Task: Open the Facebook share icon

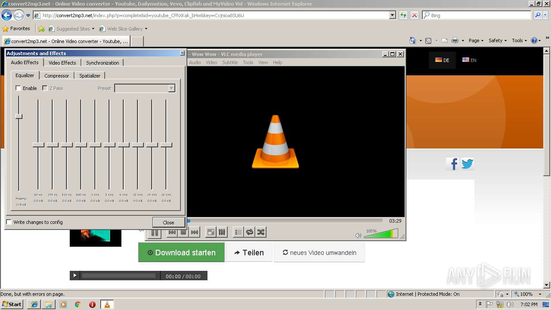Action: click(x=452, y=164)
